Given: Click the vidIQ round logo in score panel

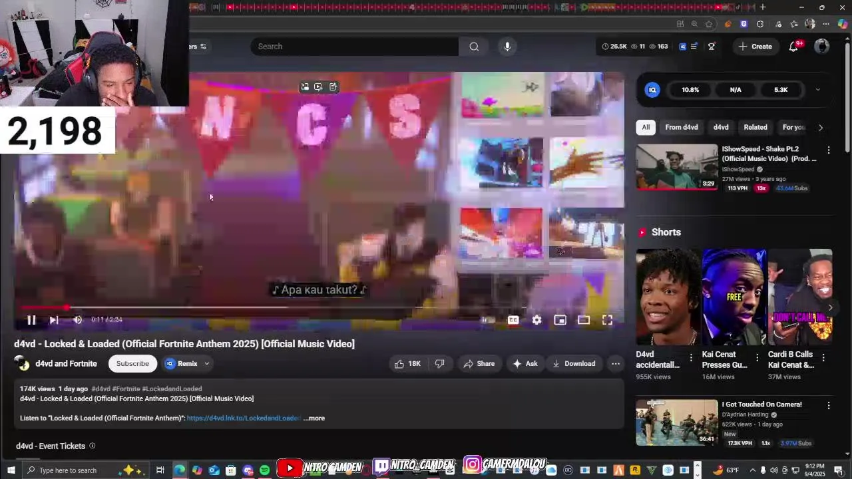Looking at the screenshot, I should [x=652, y=90].
